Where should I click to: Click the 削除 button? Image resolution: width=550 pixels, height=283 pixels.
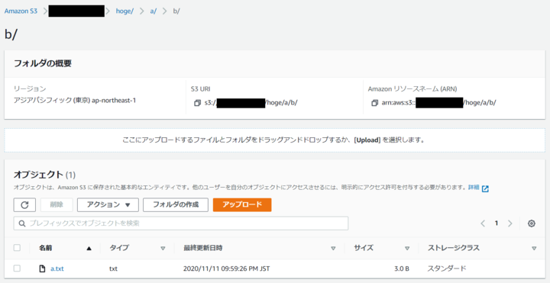[x=57, y=205]
